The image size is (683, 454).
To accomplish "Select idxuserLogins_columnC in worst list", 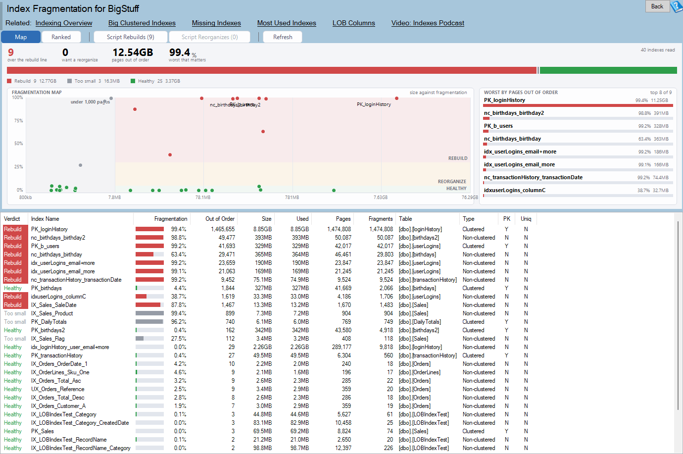I will point(578,192).
